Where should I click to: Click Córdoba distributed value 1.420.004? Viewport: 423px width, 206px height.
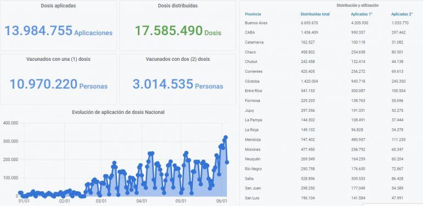tap(309, 81)
